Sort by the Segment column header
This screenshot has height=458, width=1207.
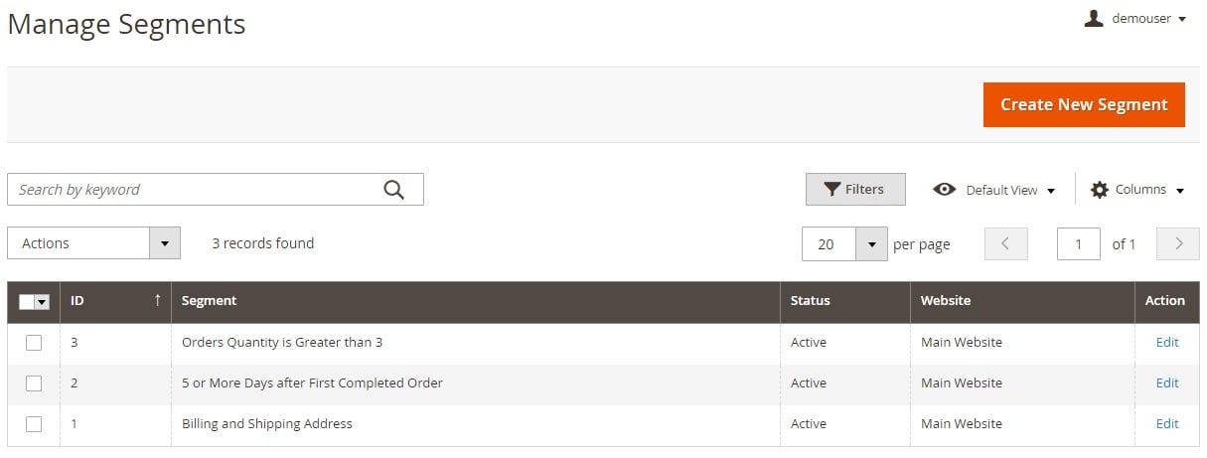pos(209,300)
